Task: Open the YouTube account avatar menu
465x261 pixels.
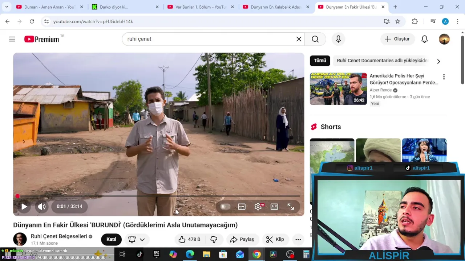Action: (444, 39)
